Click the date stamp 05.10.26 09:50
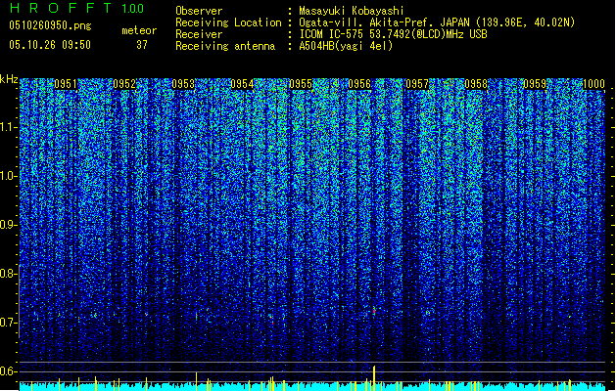The width and height of the screenshot is (616, 391). (x=50, y=45)
